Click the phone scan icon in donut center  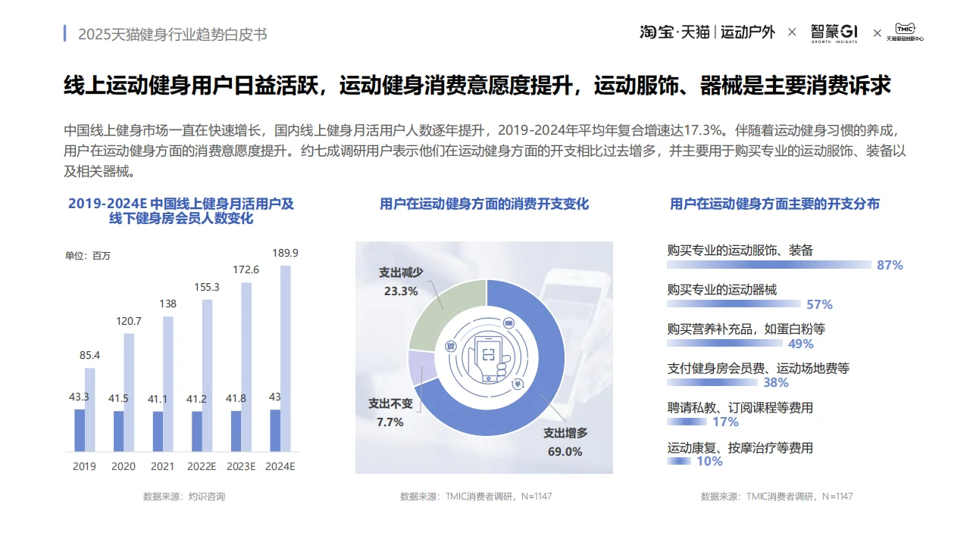pos(487,357)
